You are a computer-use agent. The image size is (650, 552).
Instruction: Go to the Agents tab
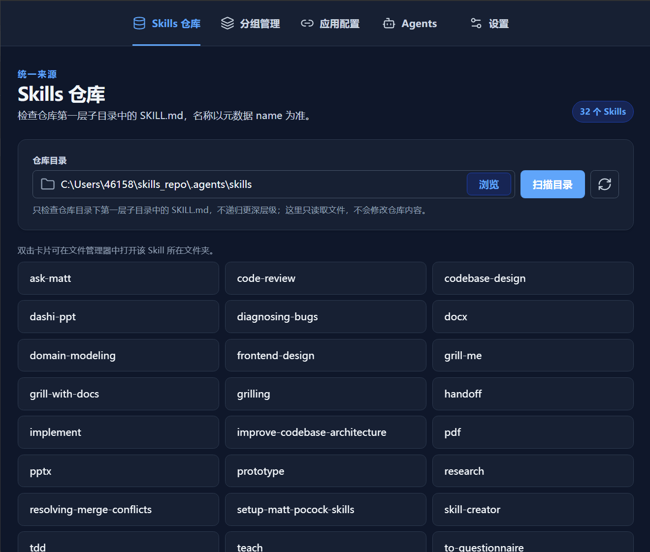click(x=410, y=24)
